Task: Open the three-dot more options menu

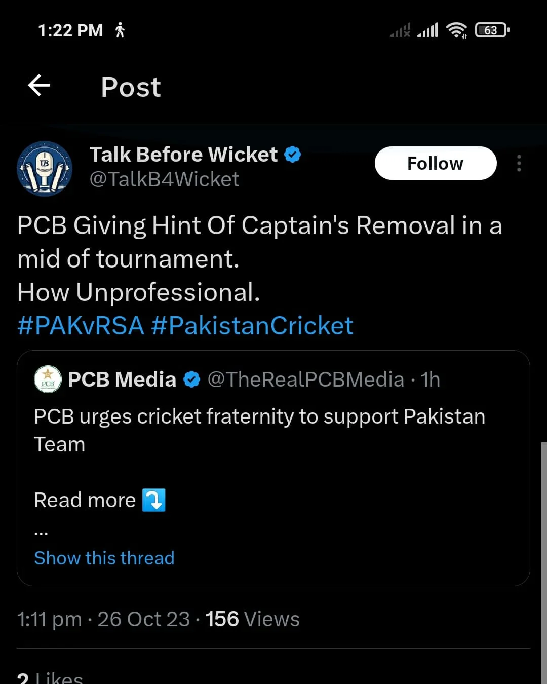Action: [519, 163]
